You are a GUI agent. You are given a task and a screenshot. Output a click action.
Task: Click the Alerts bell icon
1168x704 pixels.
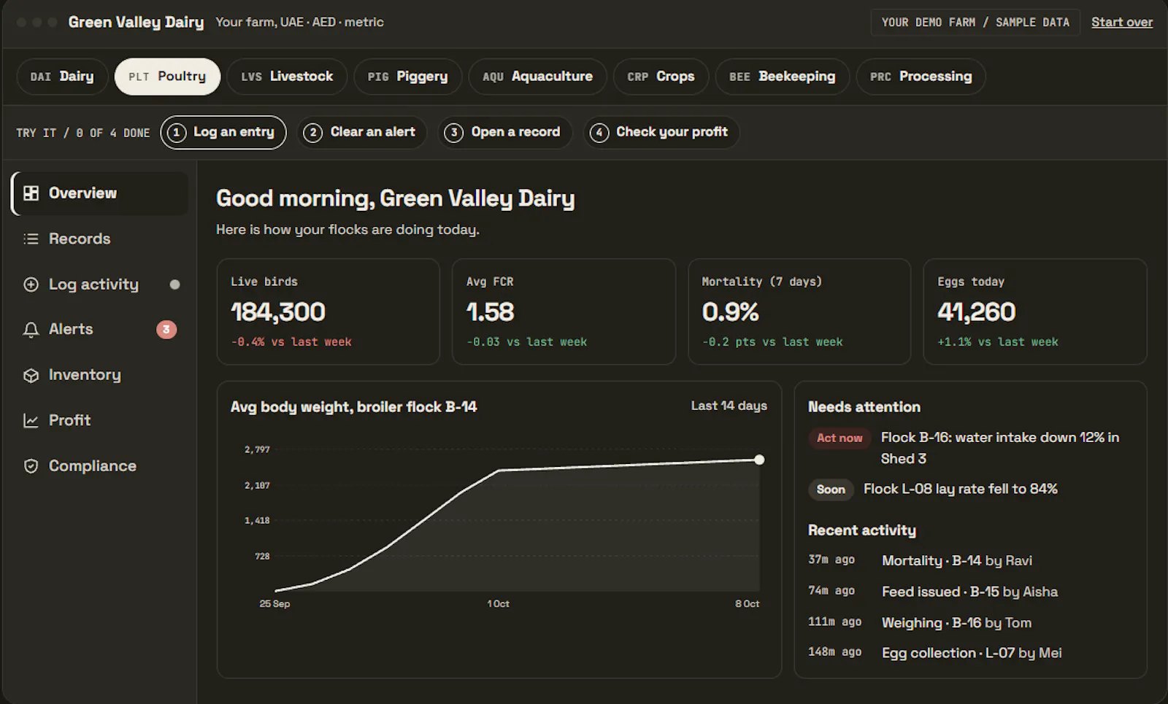coord(31,330)
